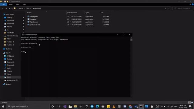194x109 pixels.
Task: Sort files by Size column
Action: tap(102, 13)
